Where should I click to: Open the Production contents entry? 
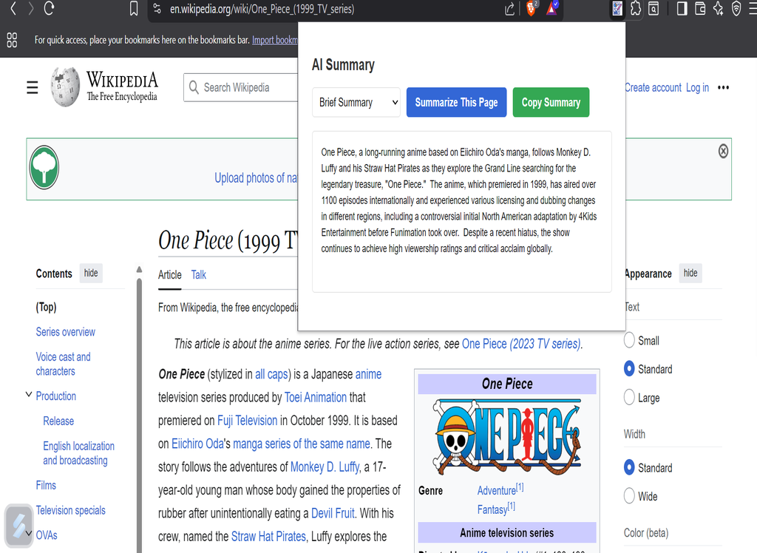coord(56,396)
